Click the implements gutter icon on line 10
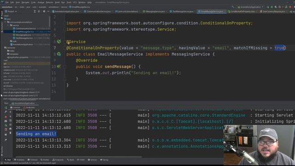This screenshot has width=295, height=166. 59,66
